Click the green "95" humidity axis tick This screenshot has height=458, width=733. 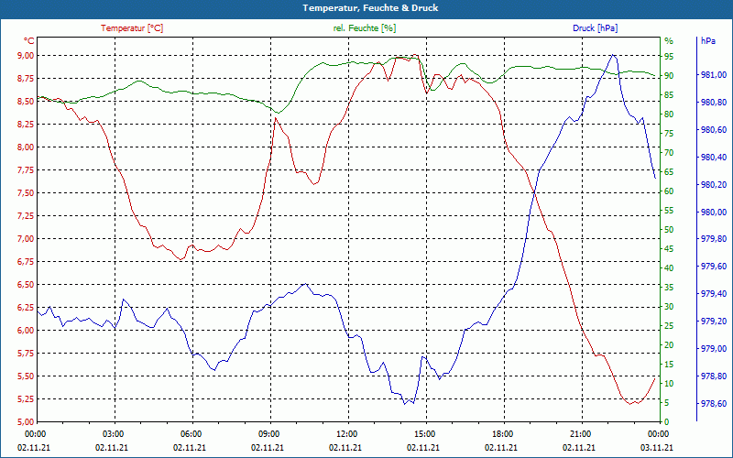click(669, 57)
